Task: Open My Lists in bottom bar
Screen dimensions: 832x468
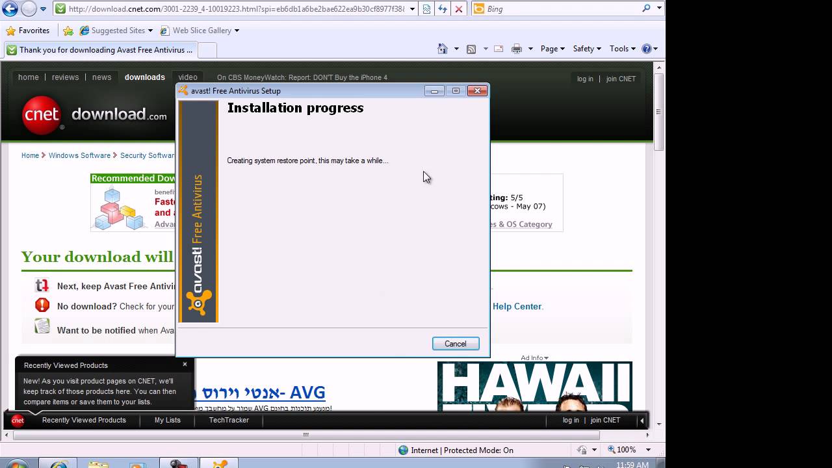Action: coord(168,420)
